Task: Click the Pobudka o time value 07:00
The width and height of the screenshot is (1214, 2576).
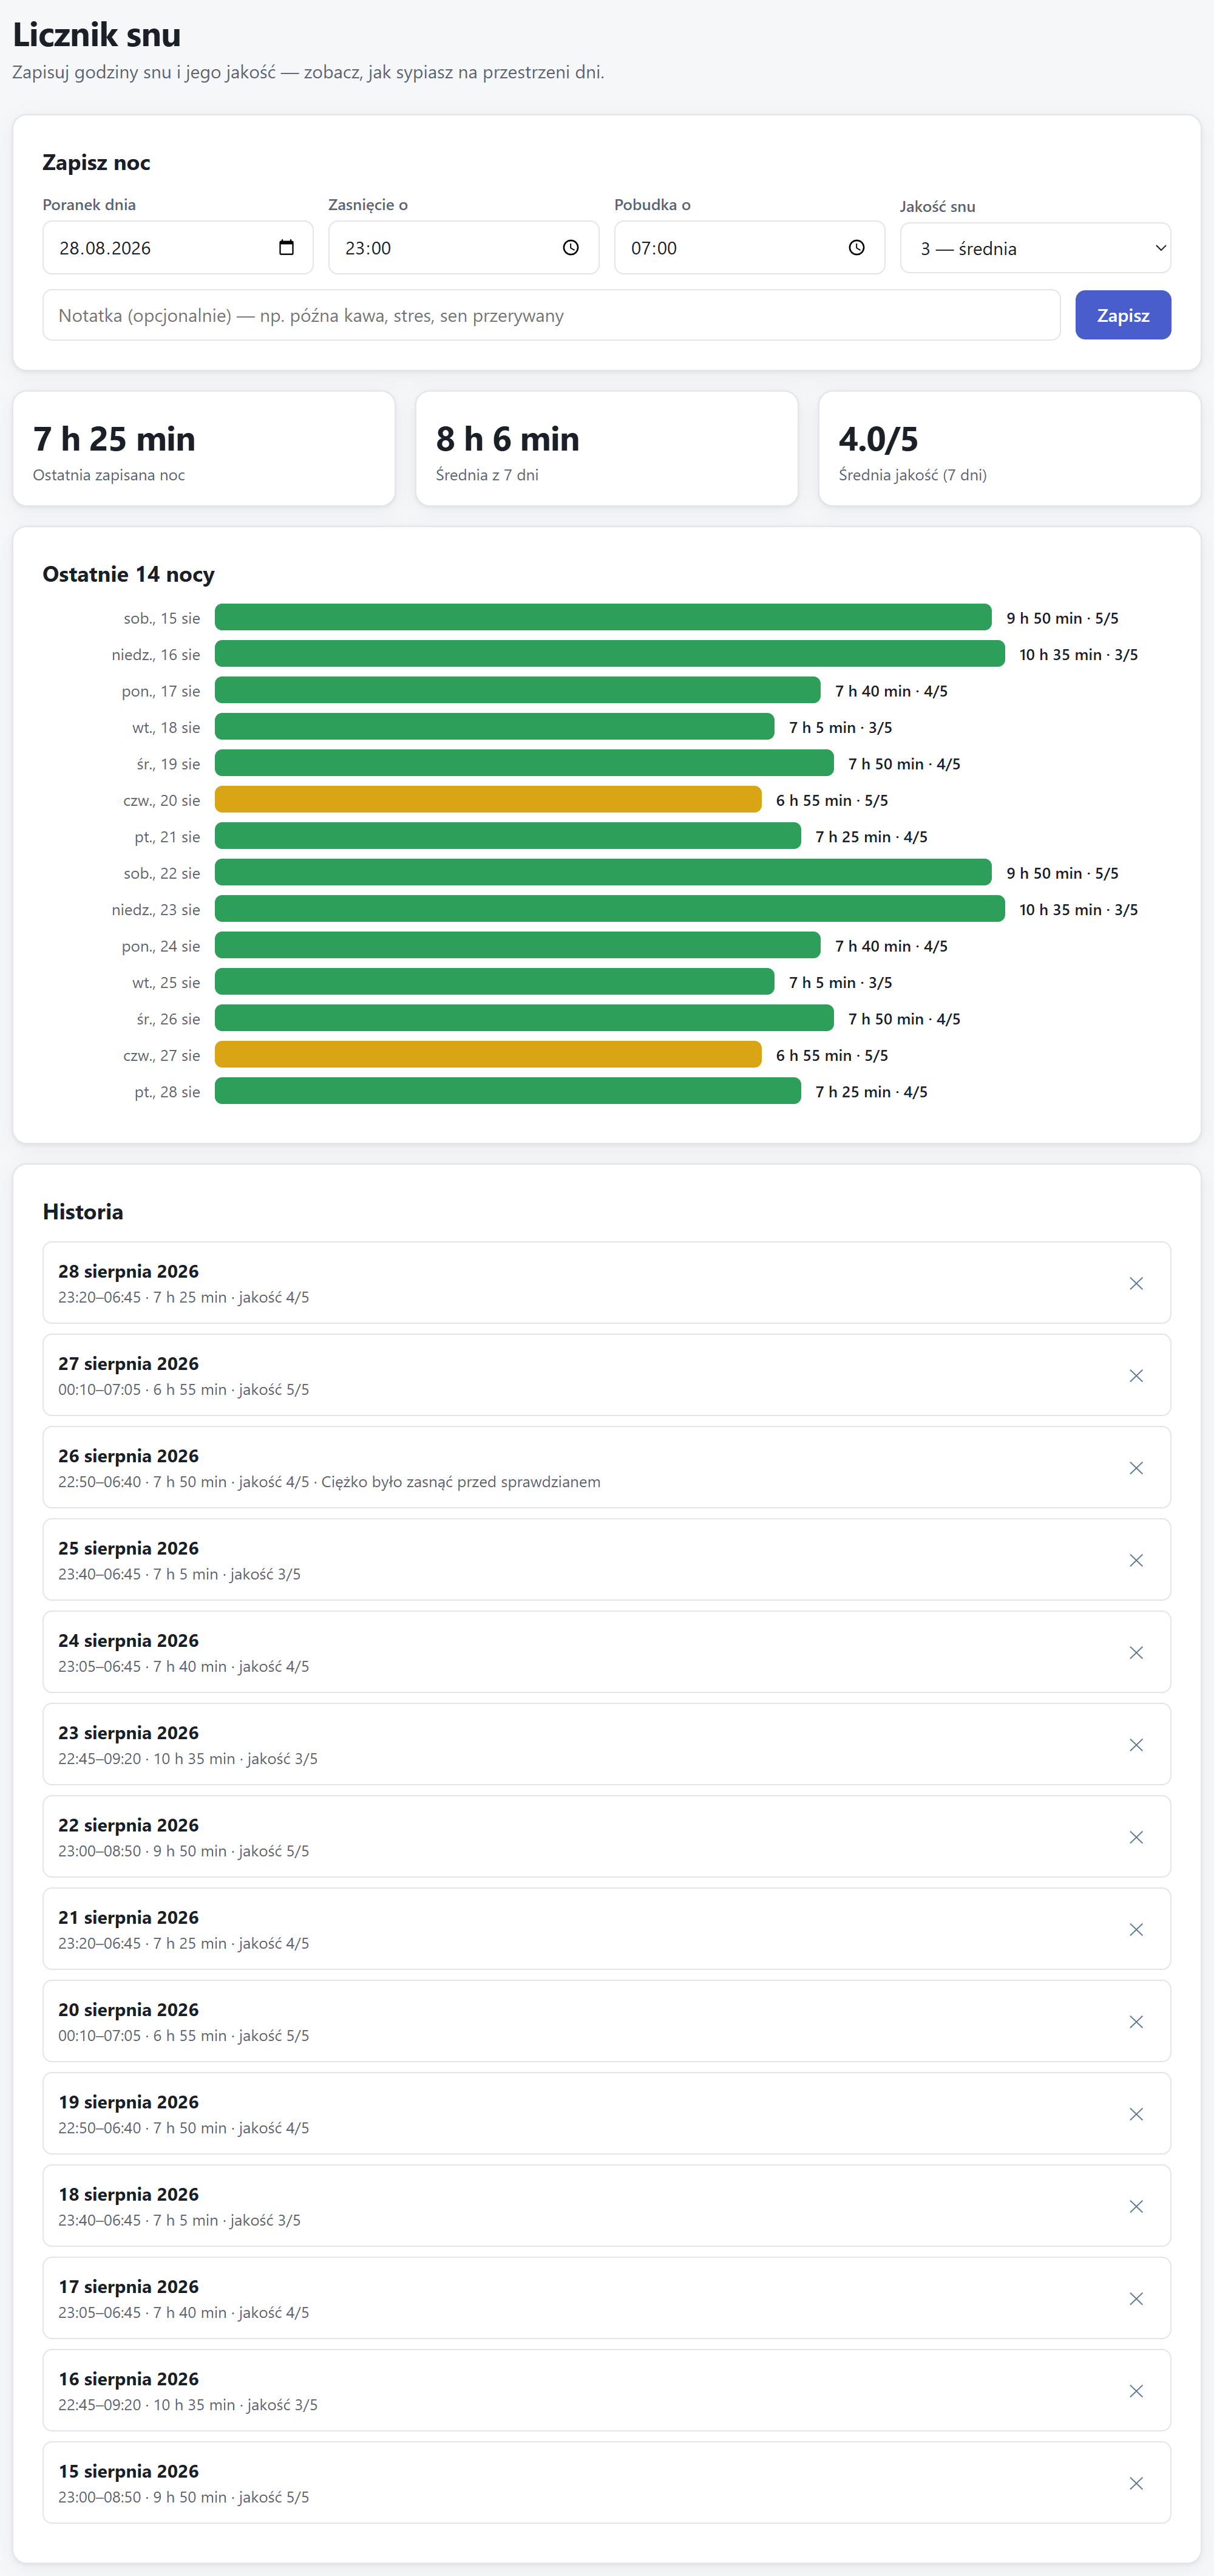Action: pos(654,248)
